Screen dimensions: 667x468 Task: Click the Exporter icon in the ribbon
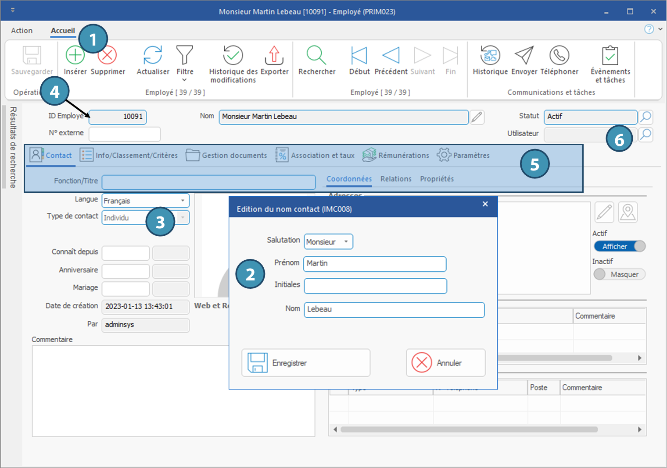tap(274, 56)
